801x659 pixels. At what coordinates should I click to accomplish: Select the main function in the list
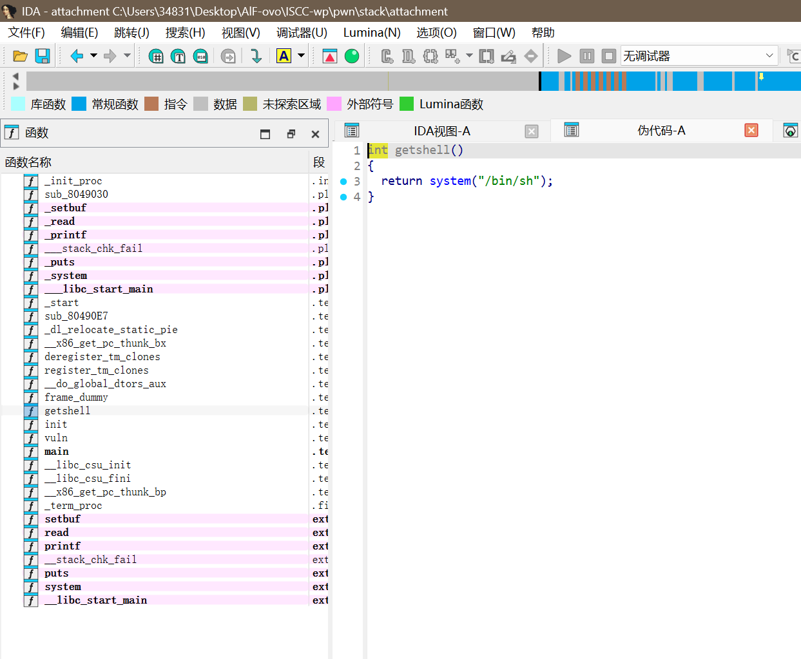(165, 452)
